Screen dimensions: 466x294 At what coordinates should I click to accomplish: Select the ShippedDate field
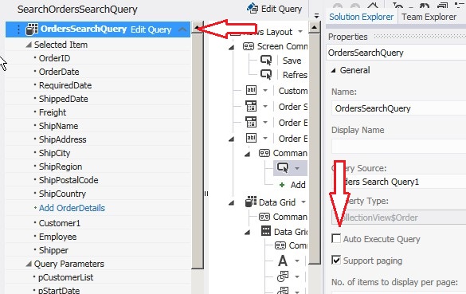click(x=63, y=99)
